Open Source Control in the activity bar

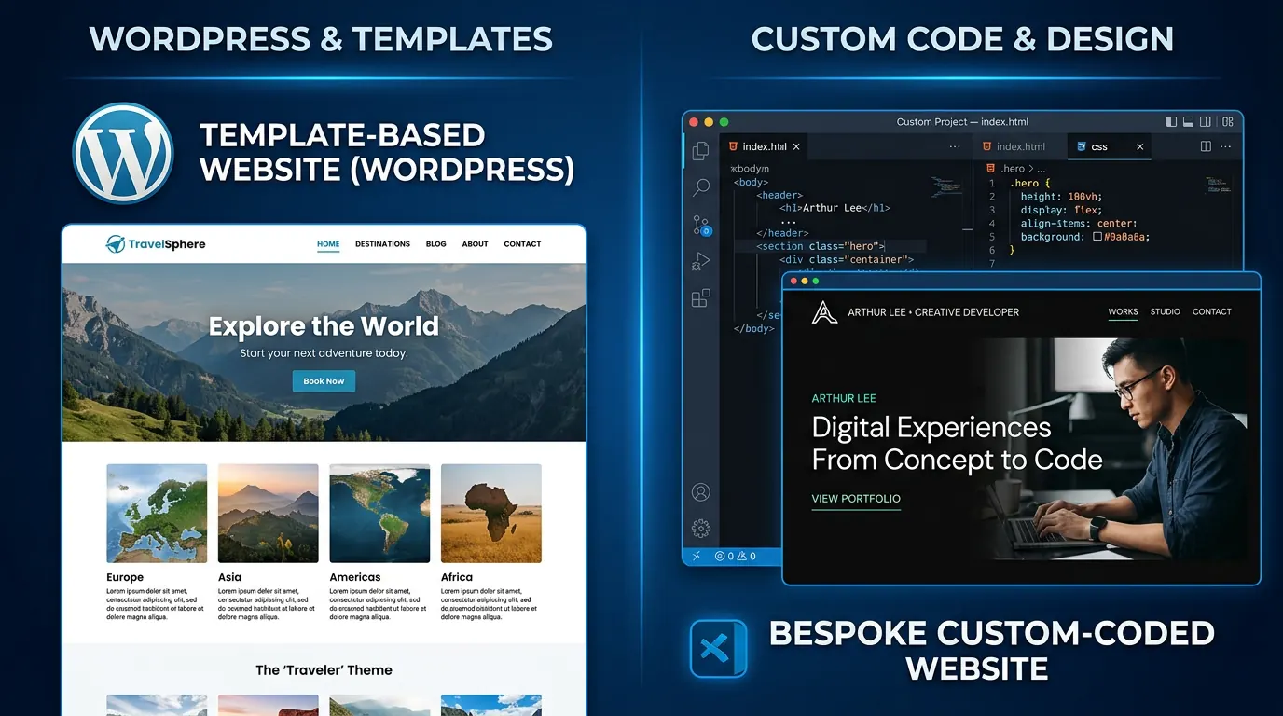point(701,225)
